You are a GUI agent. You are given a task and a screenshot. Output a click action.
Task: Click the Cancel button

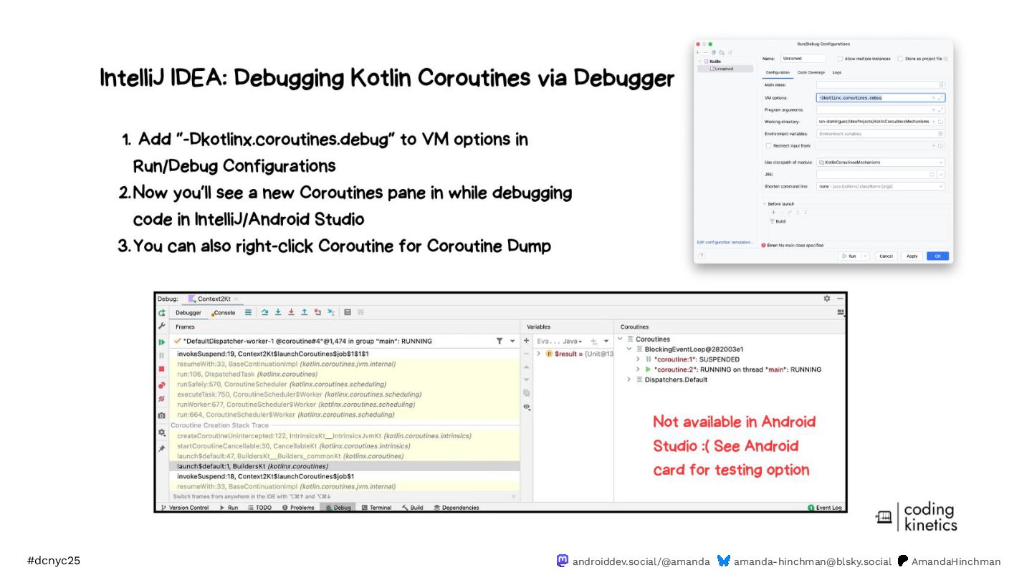[x=886, y=256]
